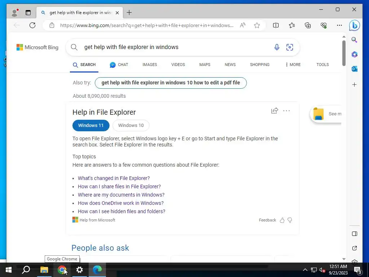The width and height of the screenshot is (369, 277).
Task: Select the Windows 11 option
Action: pos(91,126)
